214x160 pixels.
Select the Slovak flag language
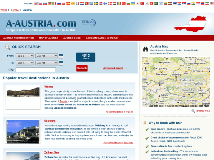45,4
